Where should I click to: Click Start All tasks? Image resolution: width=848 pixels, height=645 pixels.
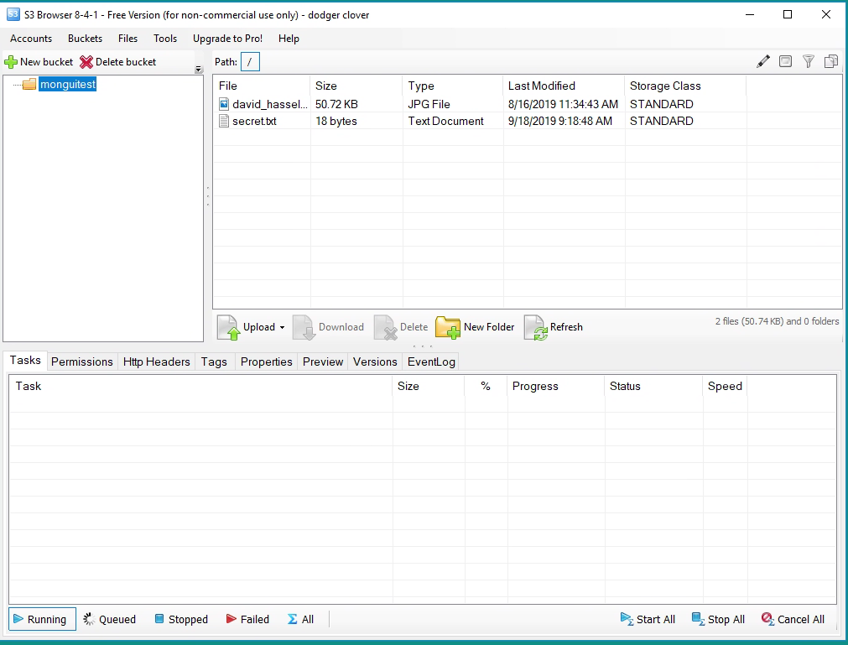click(648, 619)
